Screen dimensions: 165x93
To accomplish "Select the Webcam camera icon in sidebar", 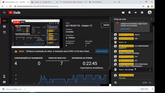I will coord(4,26).
